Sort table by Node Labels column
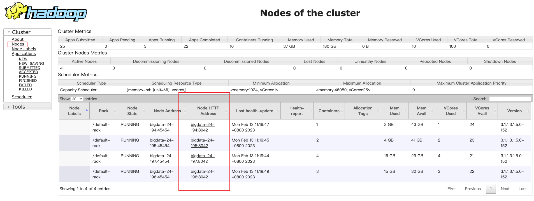The width and height of the screenshot is (534, 201). 74,111
